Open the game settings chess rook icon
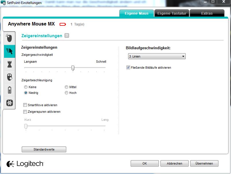The height and width of the screenshot is (174, 231). point(9,64)
